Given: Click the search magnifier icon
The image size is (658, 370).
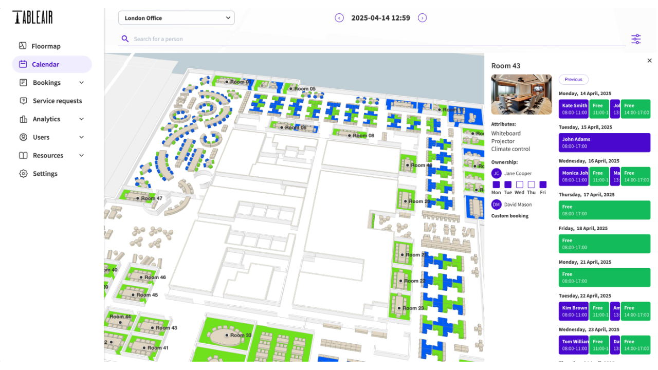Looking at the screenshot, I should click(x=125, y=39).
